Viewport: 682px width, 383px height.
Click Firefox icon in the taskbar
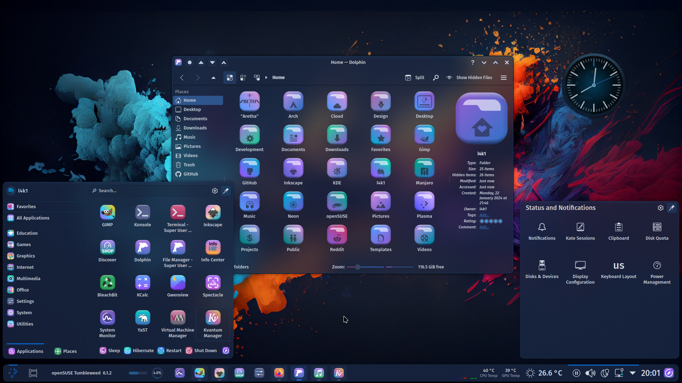click(279, 373)
